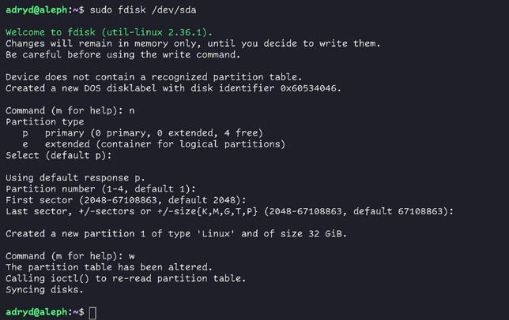Click the first 'adryd@aleph' prompt at top
Image resolution: width=509 pixels, height=320 pixels.
point(40,10)
